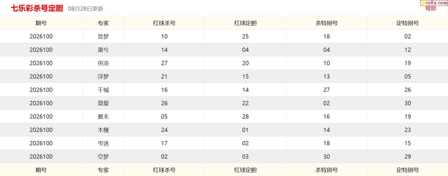Click the 七乐彩杀号定胆 page title

tap(37, 8)
